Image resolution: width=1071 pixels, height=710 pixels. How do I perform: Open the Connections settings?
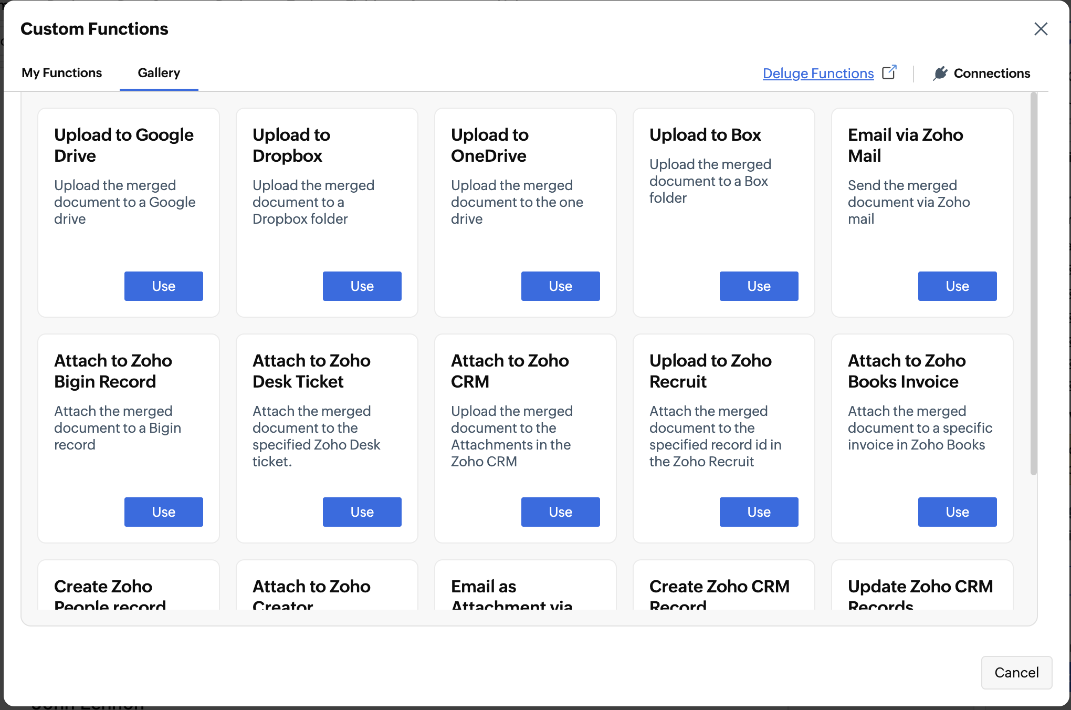click(x=991, y=74)
